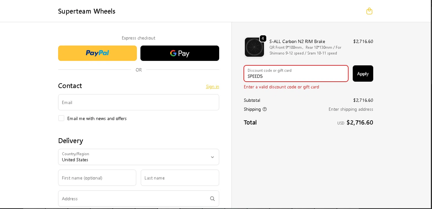Click the shipping help question-mark icon
This screenshot has width=432, height=209.
[x=265, y=109]
